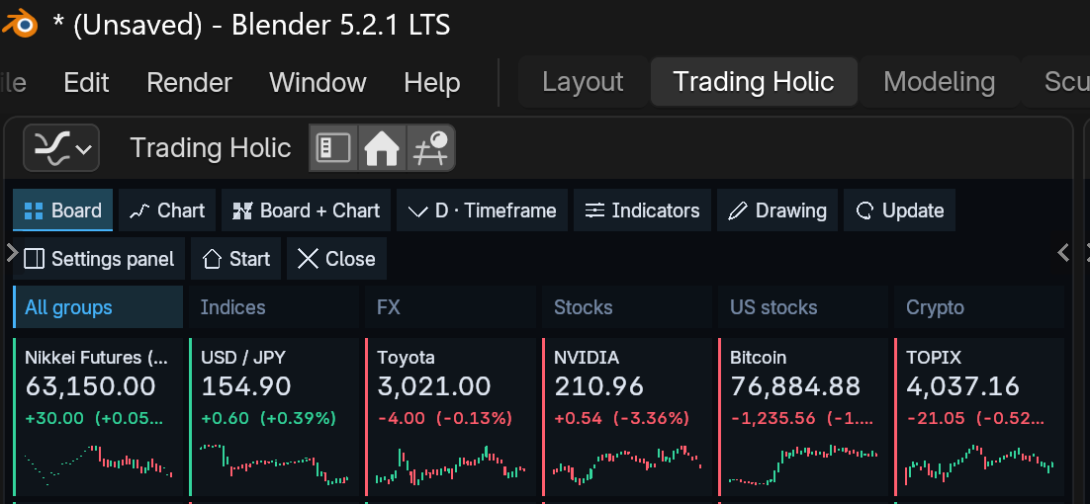Image resolution: width=1090 pixels, height=504 pixels.
Task: Select the FX group tab
Action: 450,306
